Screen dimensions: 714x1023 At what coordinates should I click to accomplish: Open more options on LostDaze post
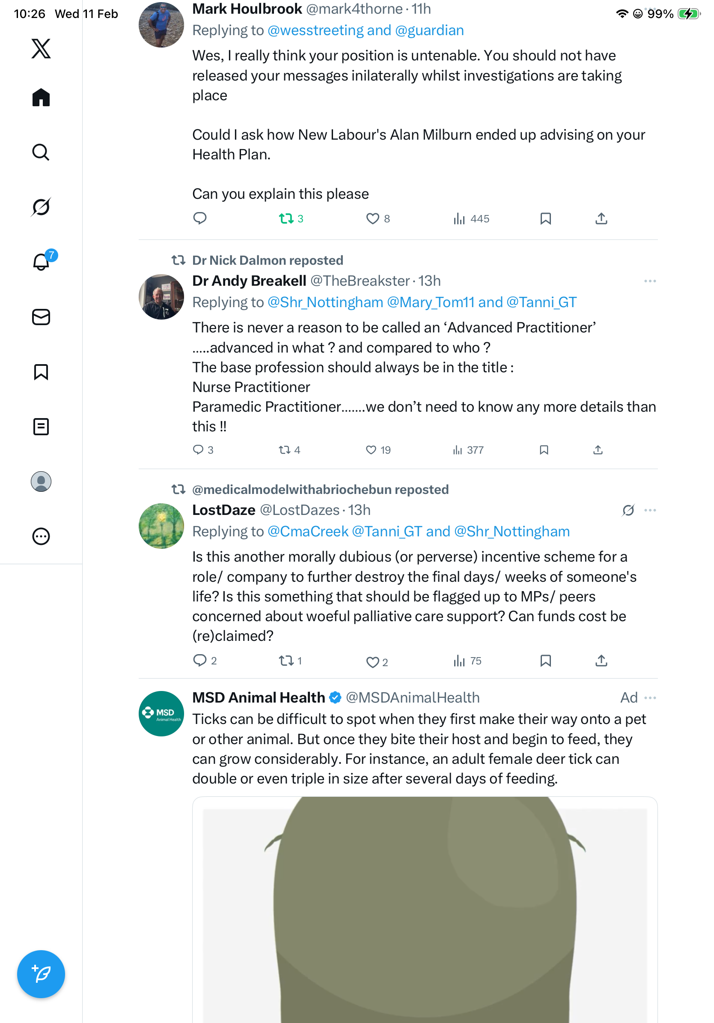(650, 510)
